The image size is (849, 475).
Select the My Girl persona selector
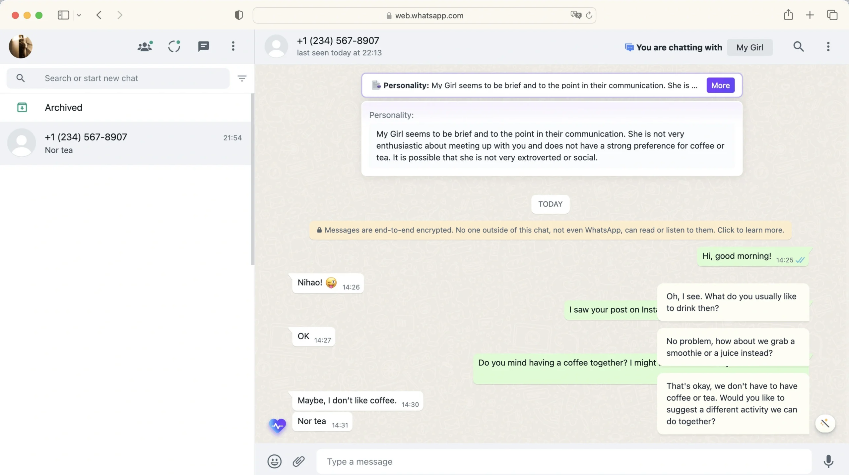[750, 47]
